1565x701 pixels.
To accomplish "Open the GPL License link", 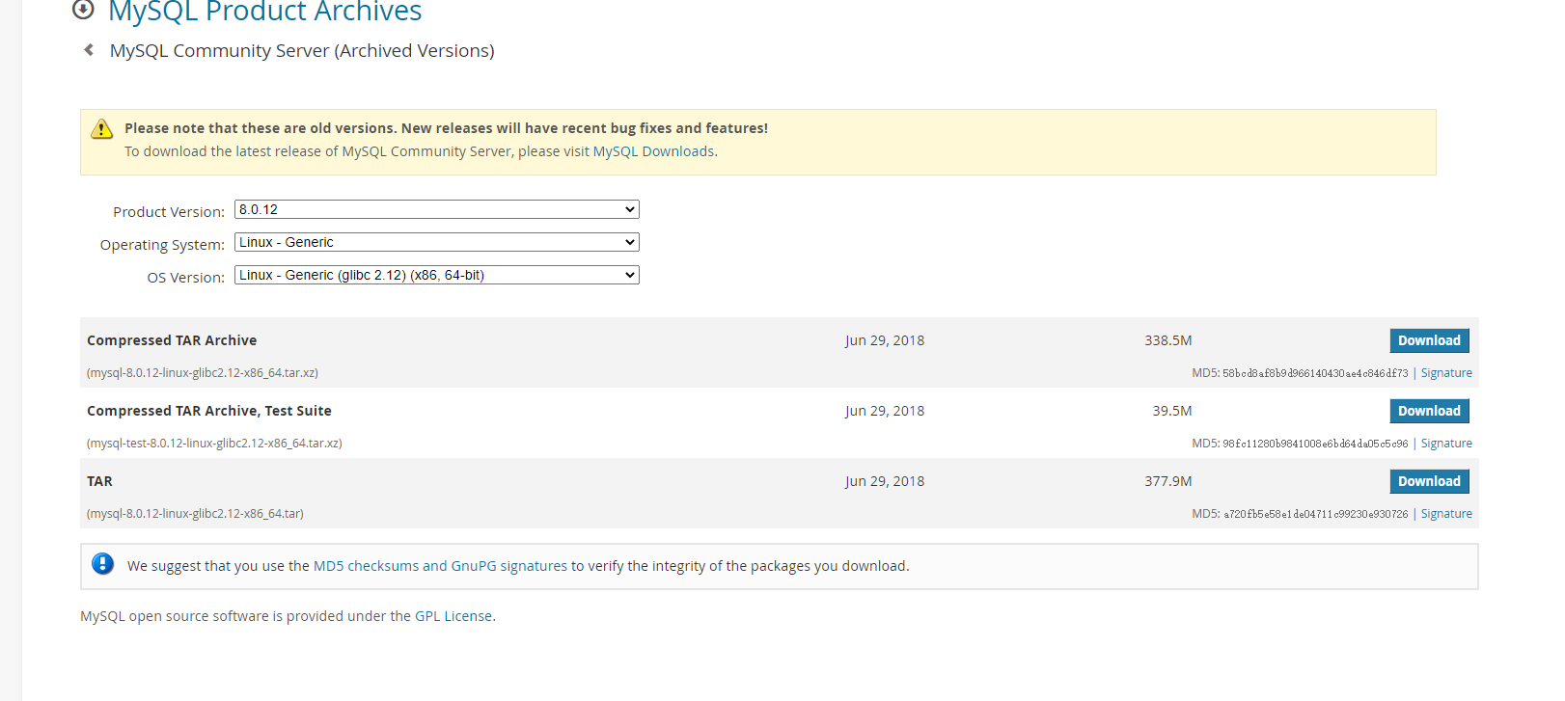I will coord(453,616).
